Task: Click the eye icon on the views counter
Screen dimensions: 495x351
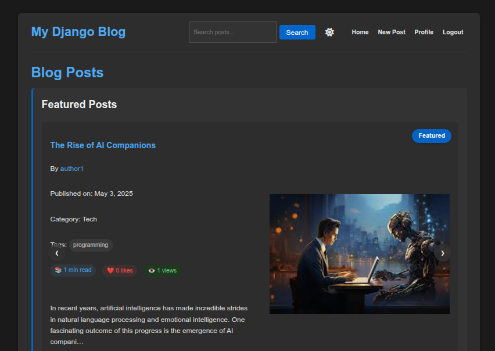Action: point(152,270)
